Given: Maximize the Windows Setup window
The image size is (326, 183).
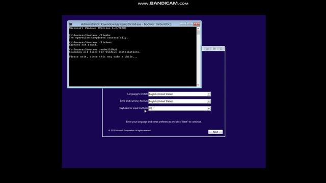Looking at the screenshot, I should coord(214,49).
